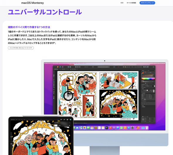
Task: Click the page number 27 on canvas
Action: [134, 119]
